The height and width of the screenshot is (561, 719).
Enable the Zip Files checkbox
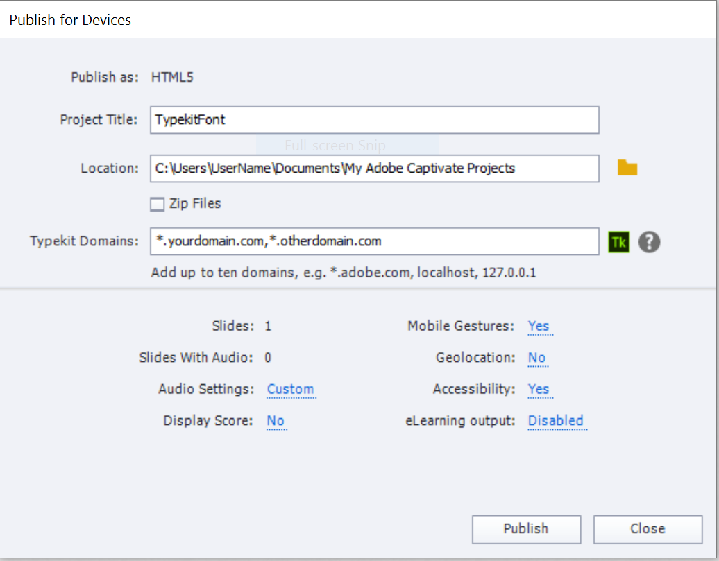coord(158,204)
